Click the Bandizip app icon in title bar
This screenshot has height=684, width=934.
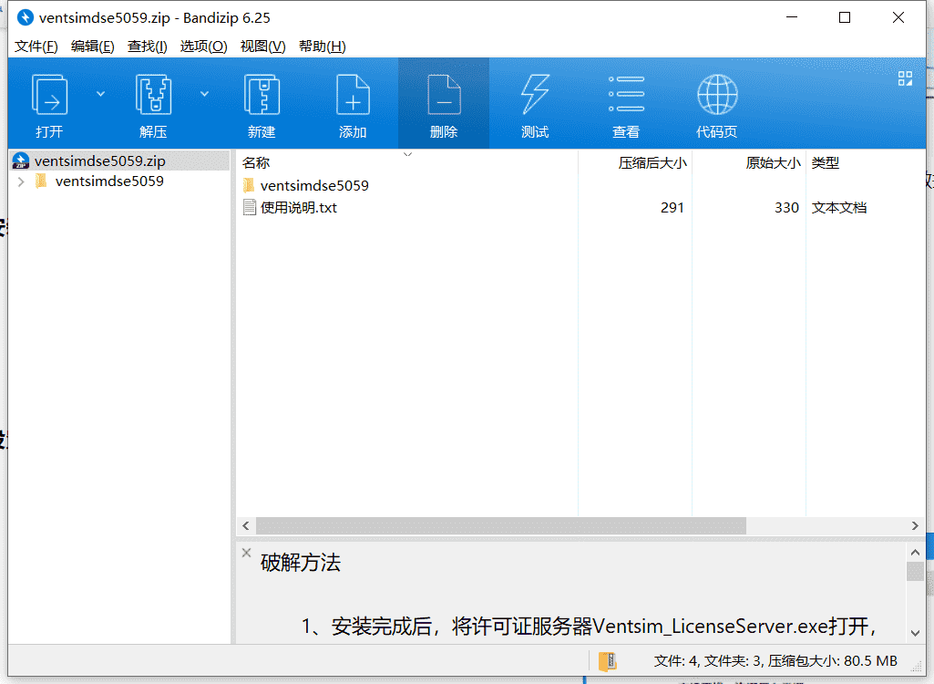pos(25,17)
